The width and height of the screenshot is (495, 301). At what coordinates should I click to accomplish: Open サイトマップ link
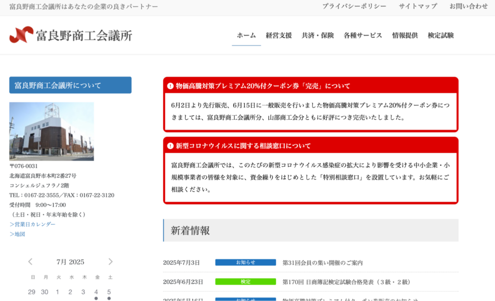click(x=418, y=6)
